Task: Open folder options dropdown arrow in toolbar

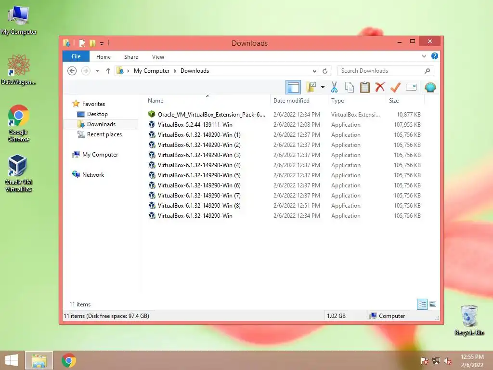Action: coord(323,87)
